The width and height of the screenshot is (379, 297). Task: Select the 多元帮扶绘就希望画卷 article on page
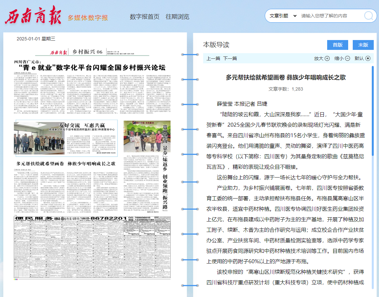66,163
